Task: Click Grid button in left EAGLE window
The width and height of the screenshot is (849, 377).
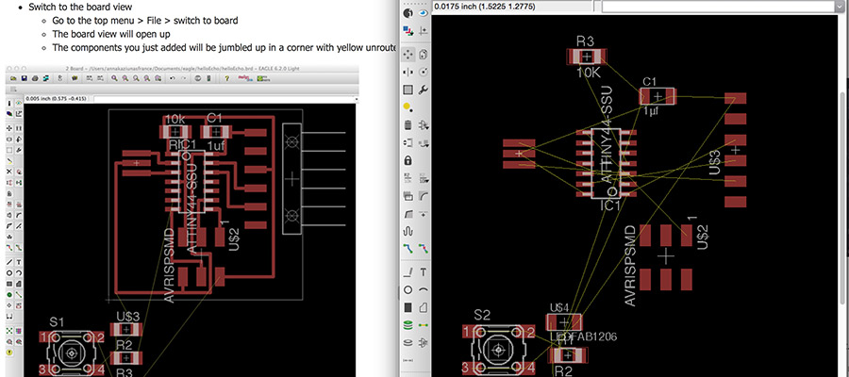Action: point(13,90)
